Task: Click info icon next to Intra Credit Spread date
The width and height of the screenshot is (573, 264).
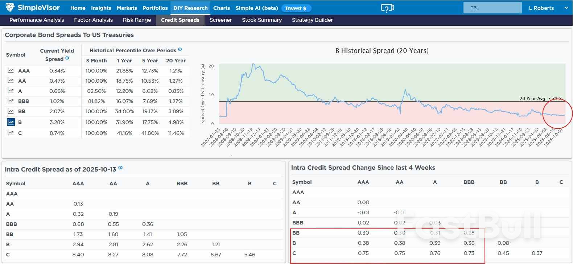Action: (120, 168)
